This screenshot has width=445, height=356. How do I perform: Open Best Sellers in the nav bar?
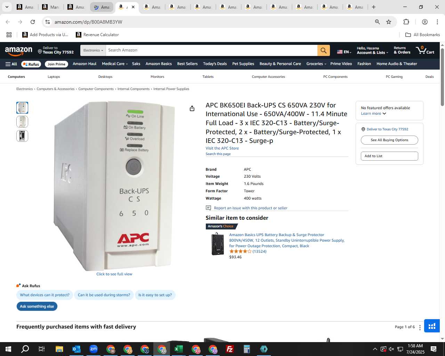[187, 64]
